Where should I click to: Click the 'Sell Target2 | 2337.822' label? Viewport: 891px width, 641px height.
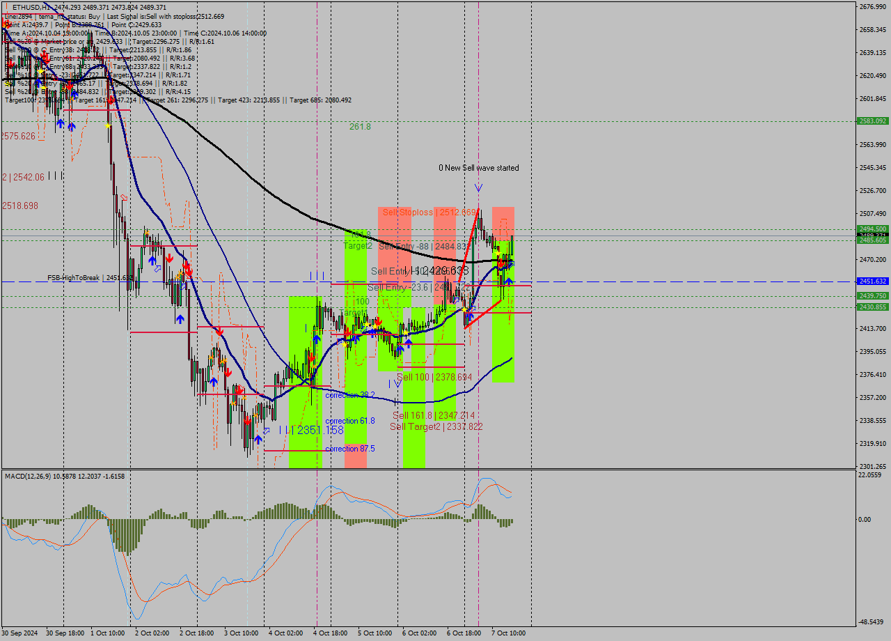click(x=436, y=426)
